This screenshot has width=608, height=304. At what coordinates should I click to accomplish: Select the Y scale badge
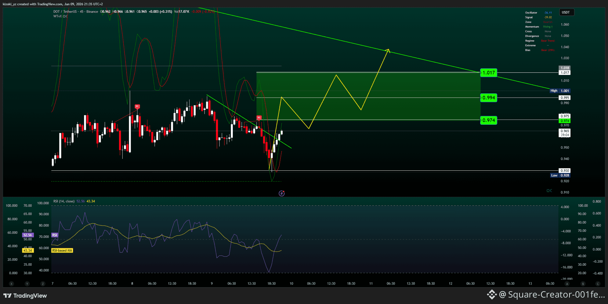point(27,284)
